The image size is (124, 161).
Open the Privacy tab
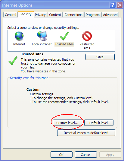40,15
